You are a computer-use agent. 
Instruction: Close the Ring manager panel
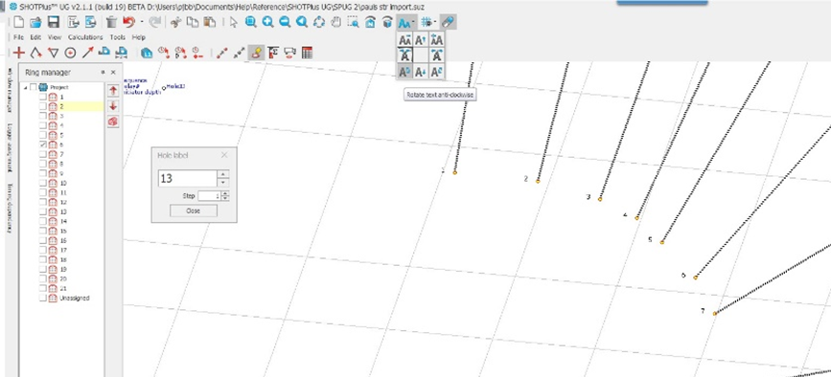[113, 73]
